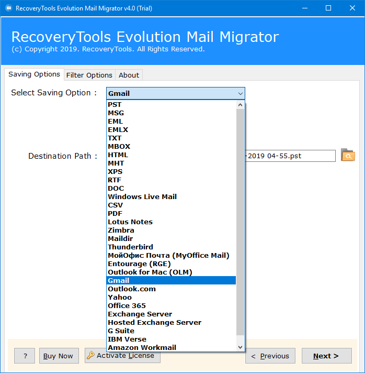Click the Destination Path text field
This screenshot has height=373, width=365.
tap(290, 156)
